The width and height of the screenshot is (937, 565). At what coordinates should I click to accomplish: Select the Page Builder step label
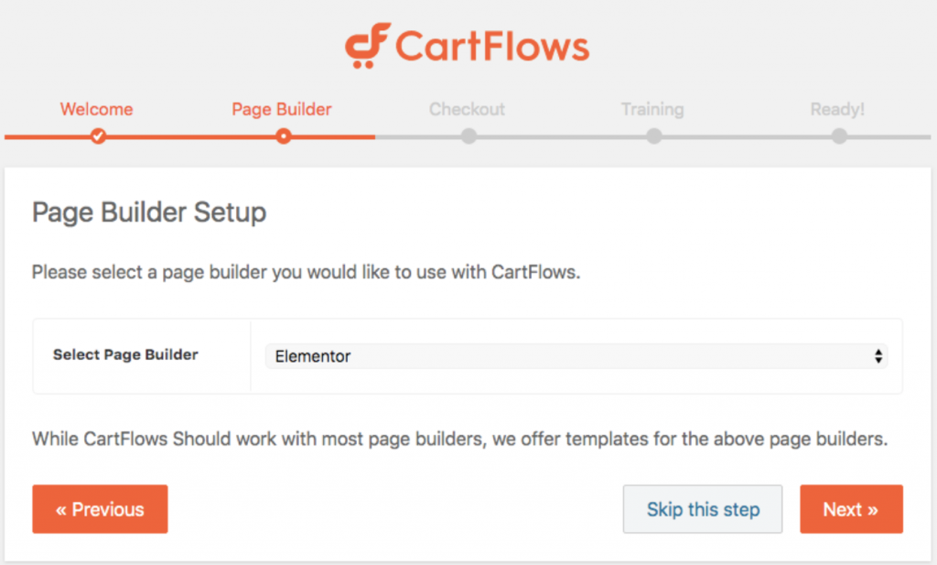click(x=282, y=109)
